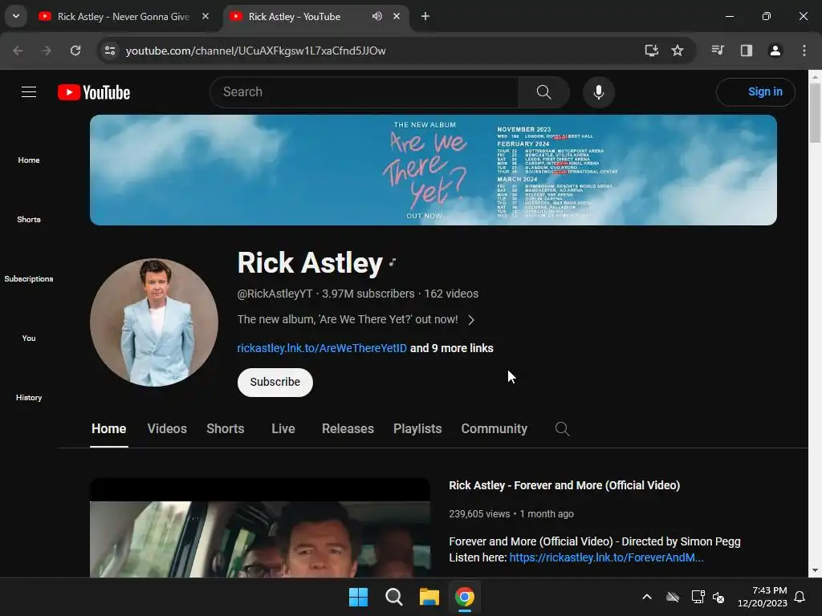
Task: Select the Releases channel tab
Action: pos(348,429)
